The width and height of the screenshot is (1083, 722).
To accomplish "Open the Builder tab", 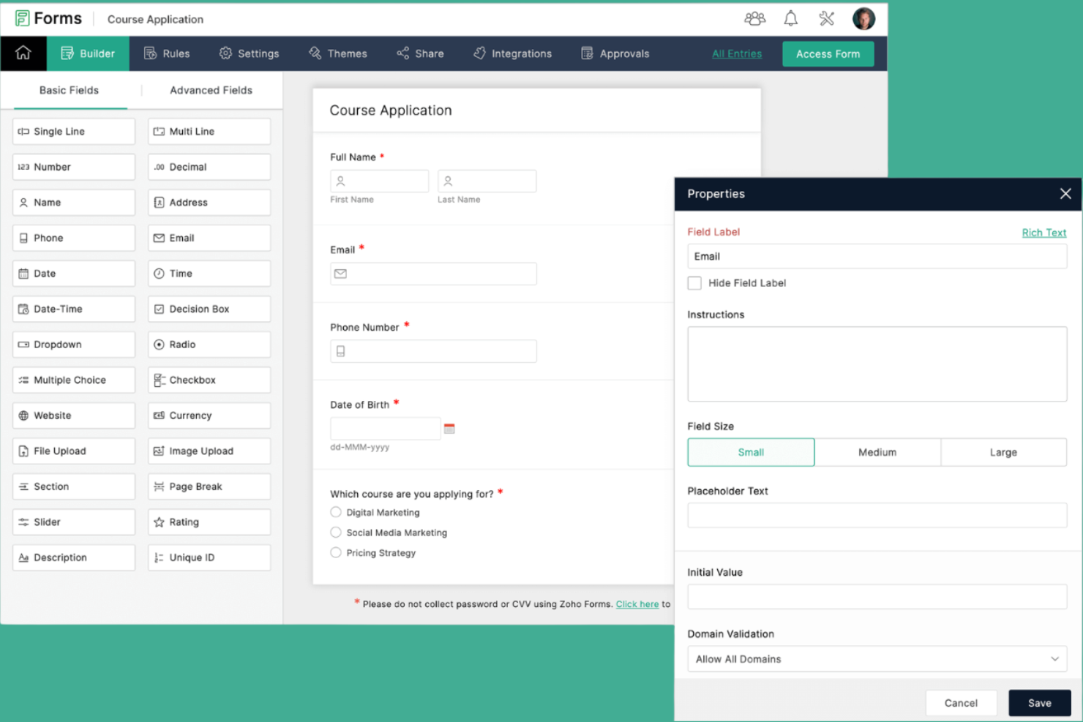I will [88, 53].
